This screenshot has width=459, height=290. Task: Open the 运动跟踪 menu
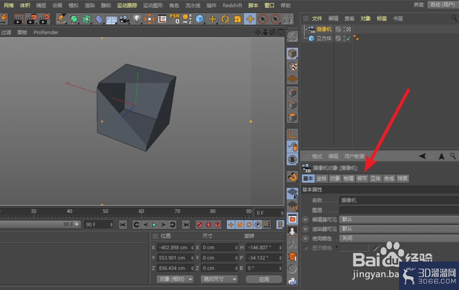pyautogui.click(x=127, y=5)
